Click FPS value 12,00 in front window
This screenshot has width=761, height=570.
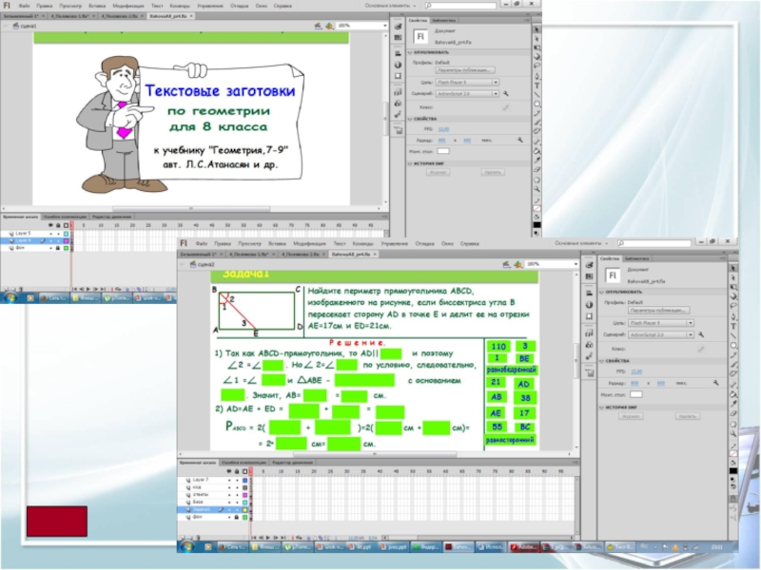[635, 371]
